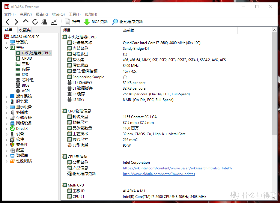Click the 安全性 shield icon

[12, 145]
